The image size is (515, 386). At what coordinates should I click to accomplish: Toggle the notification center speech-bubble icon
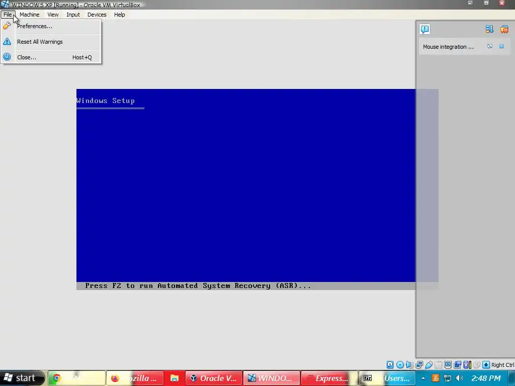point(424,29)
